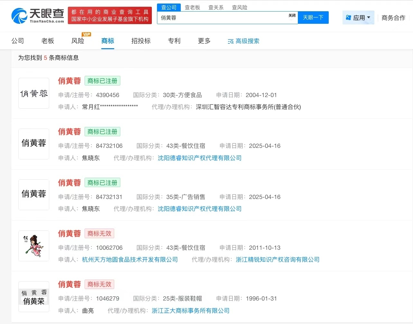Click trademark thumbnail for registration 1046279
Screen dimensions: 413x324
(34, 297)
